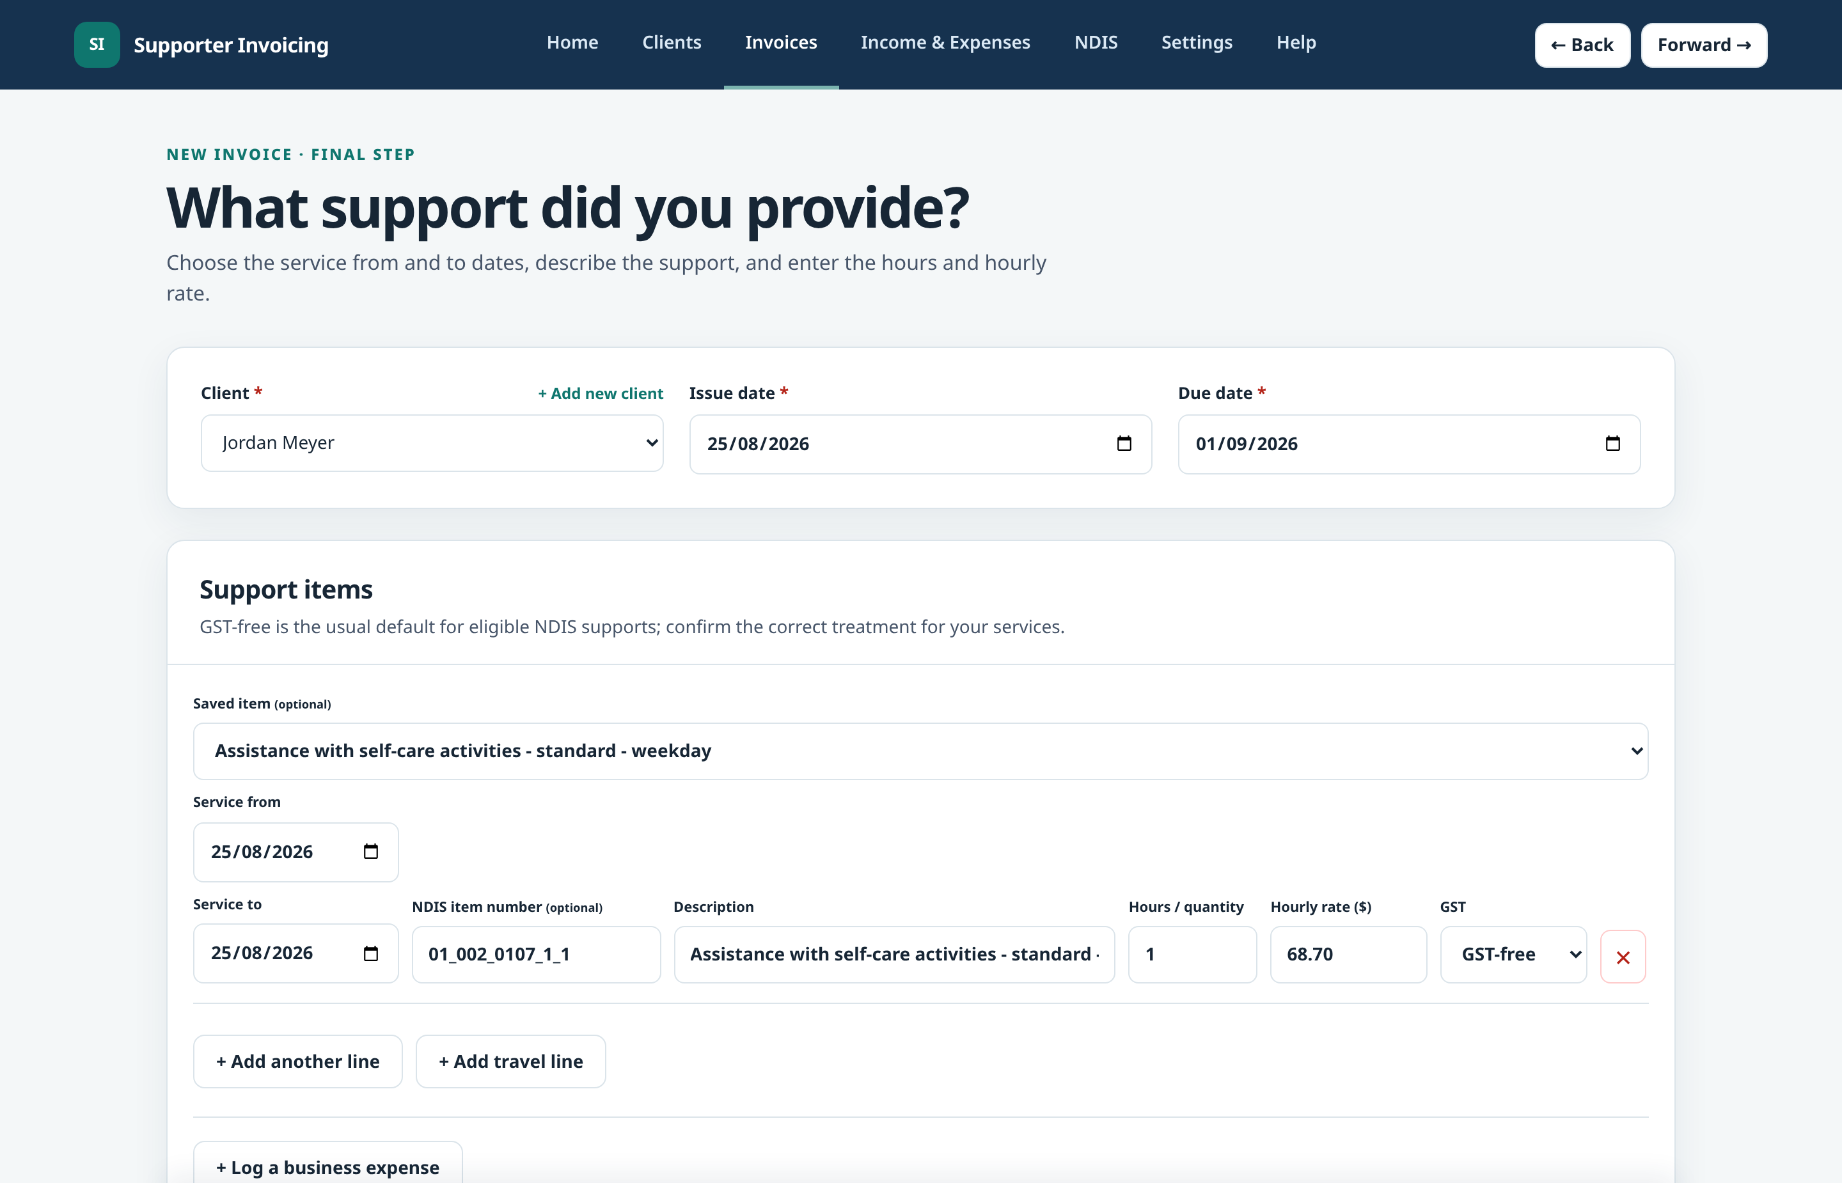Click the NEW INVOICE · FINAL STEP label
1842x1183 pixels.
click(290, 154)
